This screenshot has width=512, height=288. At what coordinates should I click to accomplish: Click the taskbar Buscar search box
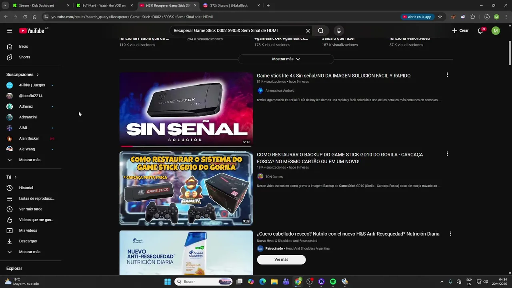(x=204, y=282)
